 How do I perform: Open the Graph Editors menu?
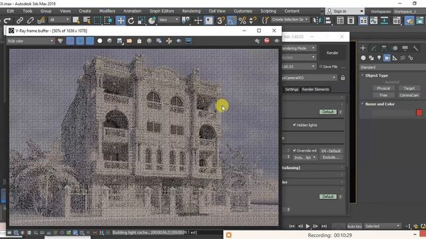coord(162,11)
